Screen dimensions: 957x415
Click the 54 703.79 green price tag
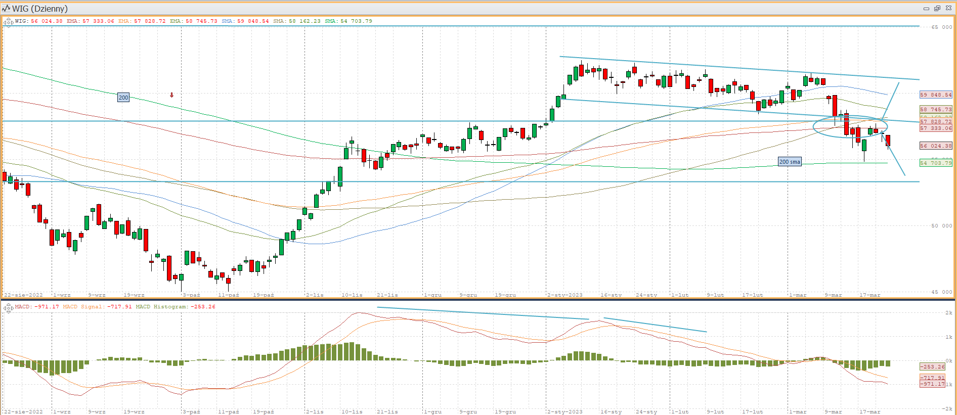tap(935, 163)
